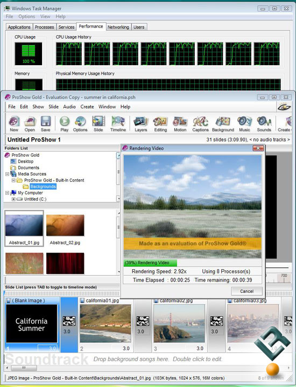Select Abstract_01.jpg thumbnail
The image size is (296, 387).
(24, 228)
